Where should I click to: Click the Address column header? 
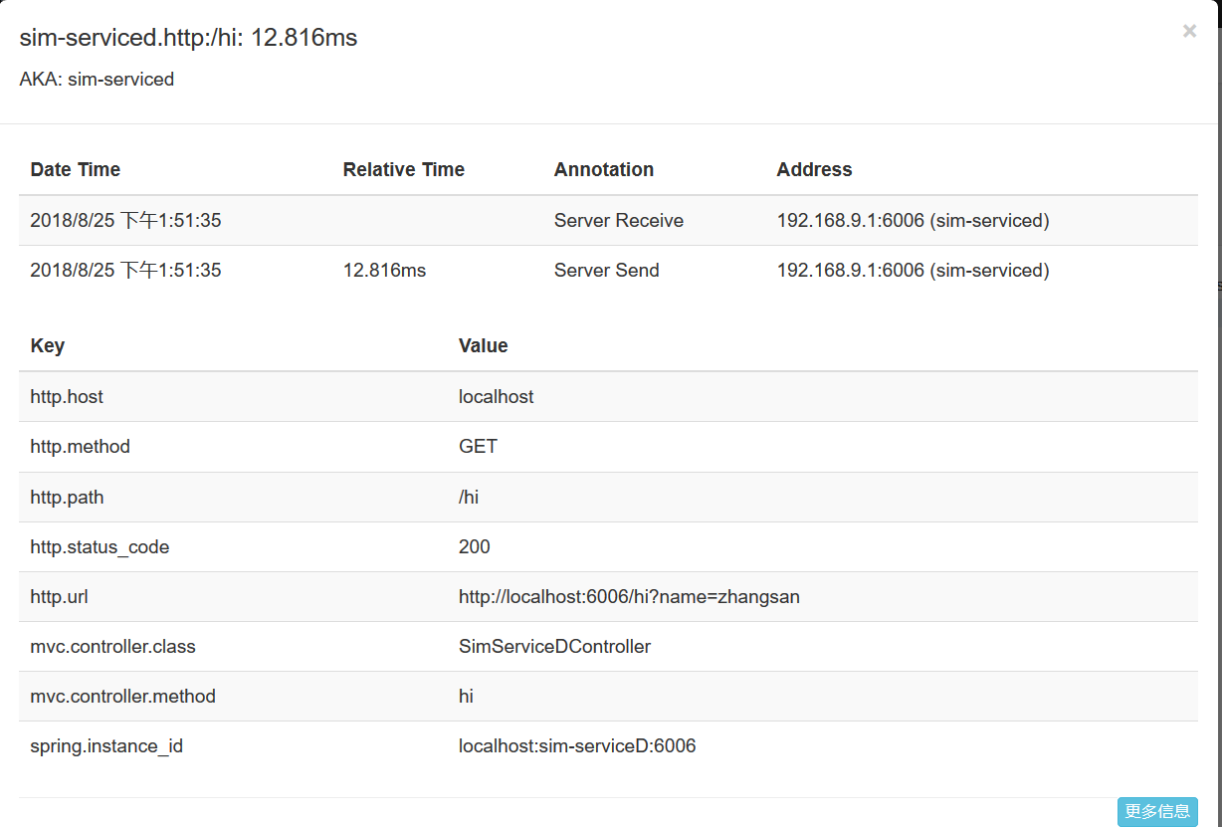[814, 170]
